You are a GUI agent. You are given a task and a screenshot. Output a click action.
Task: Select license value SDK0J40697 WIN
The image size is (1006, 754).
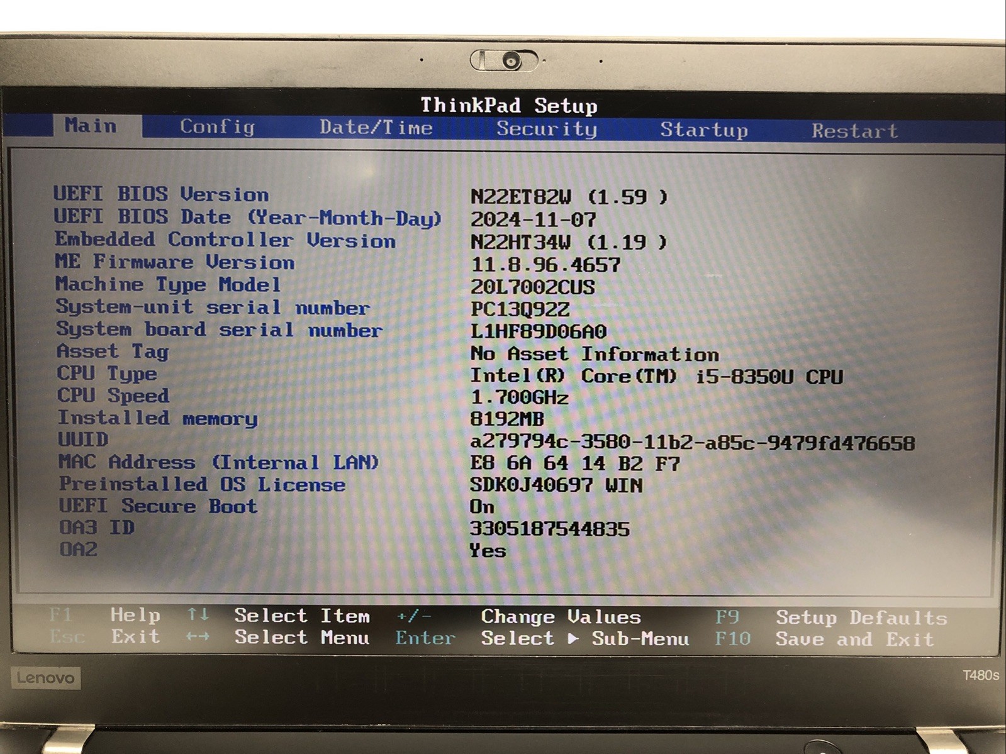click(x=556, y=485)
